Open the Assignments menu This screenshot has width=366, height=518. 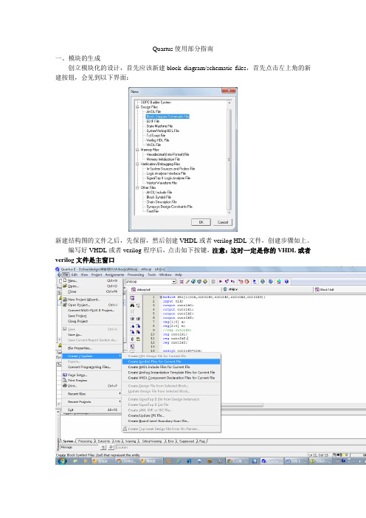pyautogui.click(x=115, y=274)
